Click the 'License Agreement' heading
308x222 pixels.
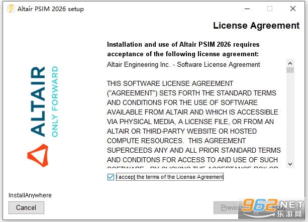256,26
